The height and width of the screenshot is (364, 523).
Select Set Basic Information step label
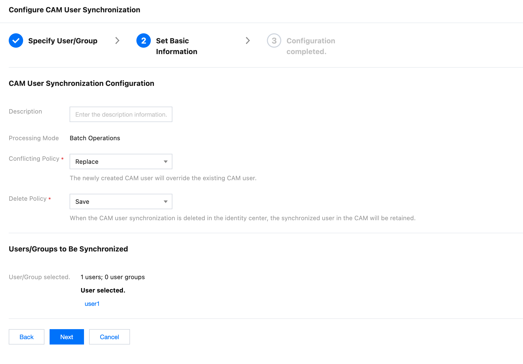176,46
